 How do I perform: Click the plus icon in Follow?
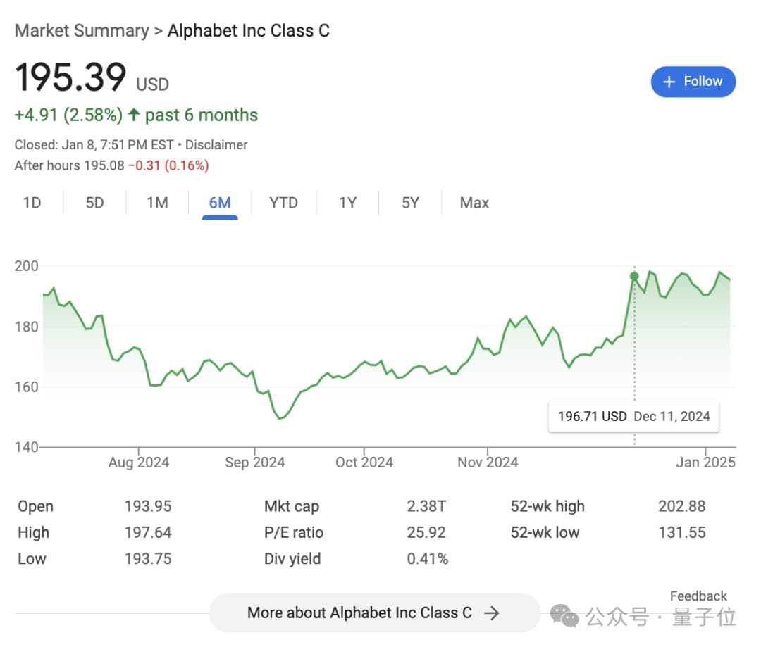(x=669, y=82)
